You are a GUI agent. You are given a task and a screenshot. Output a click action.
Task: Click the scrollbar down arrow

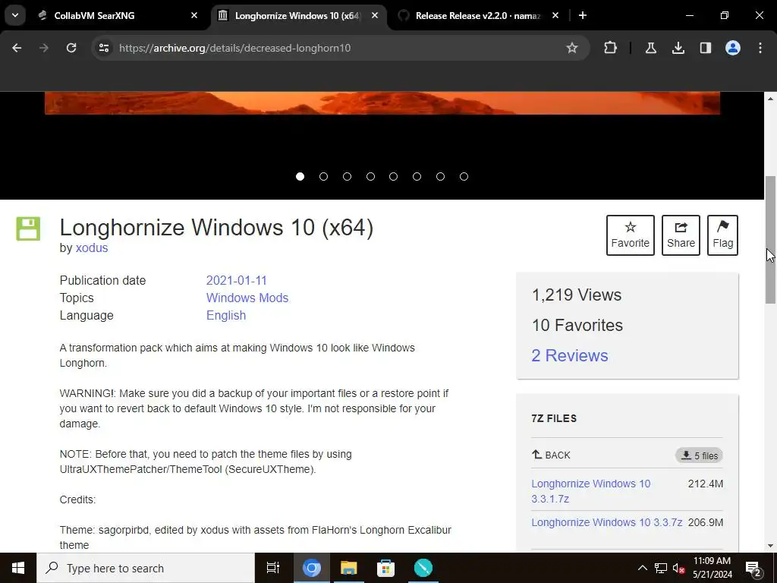click(x=771, y=546)
